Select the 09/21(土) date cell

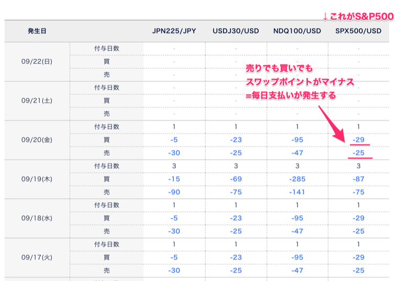click(x=37, y=101)
